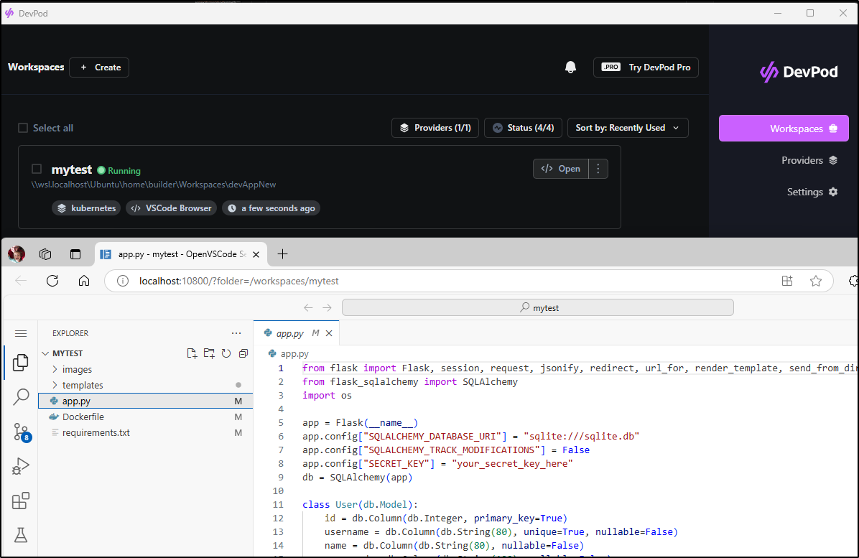Open Sort by Recently Used dropdown
The width and height of the screenshot is (859, 558).
[x=628, y=128]
